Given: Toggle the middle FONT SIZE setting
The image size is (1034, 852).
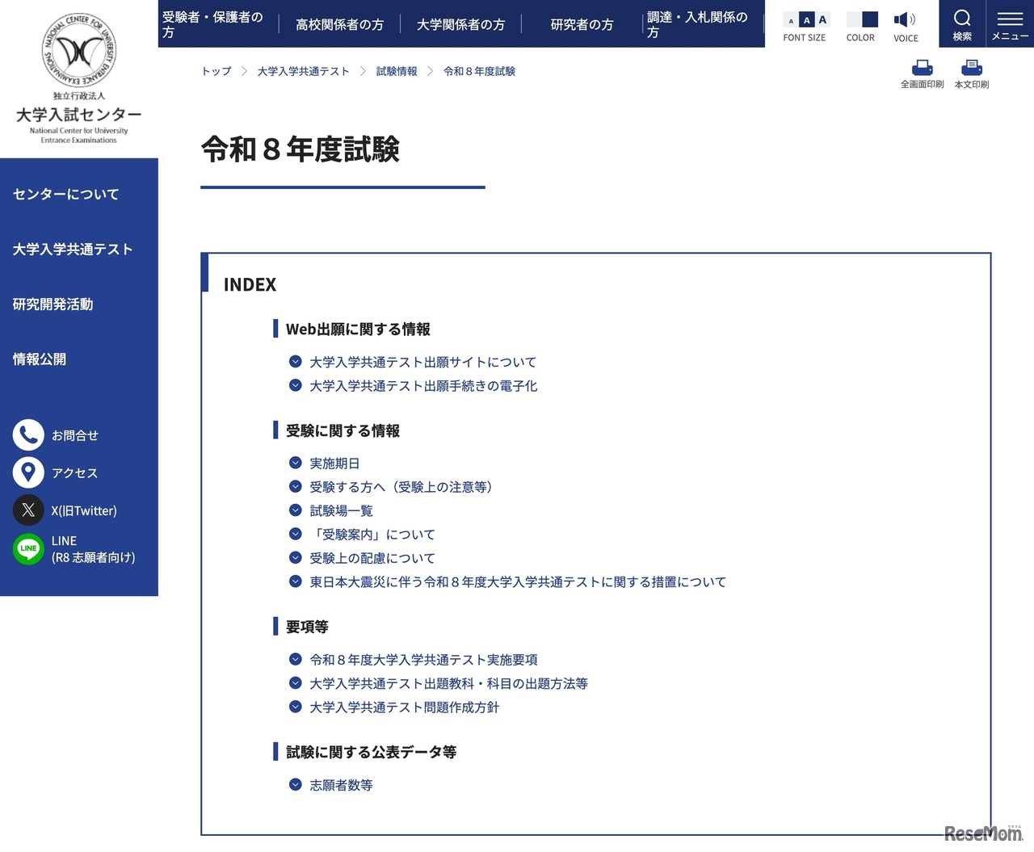Looking at the screenshot, I should (x=805, y=19).
